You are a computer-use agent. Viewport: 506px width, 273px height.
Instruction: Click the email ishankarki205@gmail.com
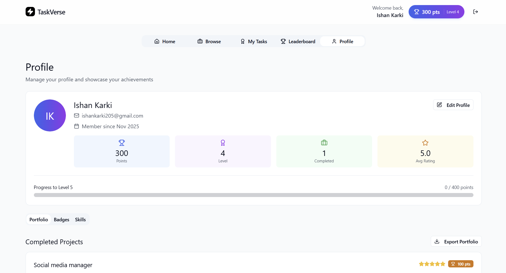click(112, 116)
